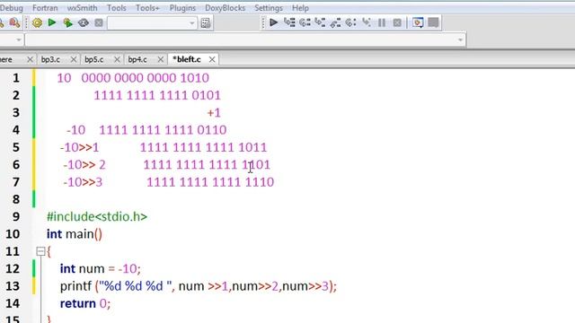
Task: Click the replace search icon in toolbar
Action: click(14, 23)
